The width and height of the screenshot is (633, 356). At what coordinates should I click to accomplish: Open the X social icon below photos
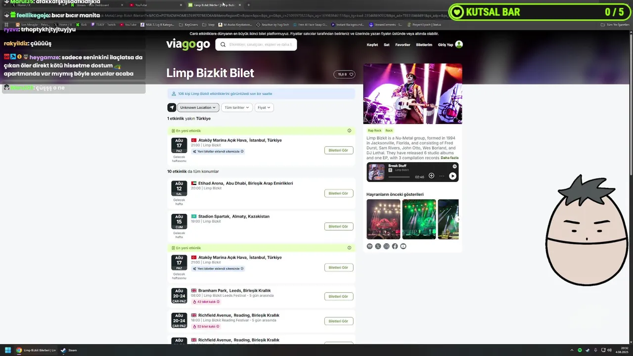click(x=378, y=246)
